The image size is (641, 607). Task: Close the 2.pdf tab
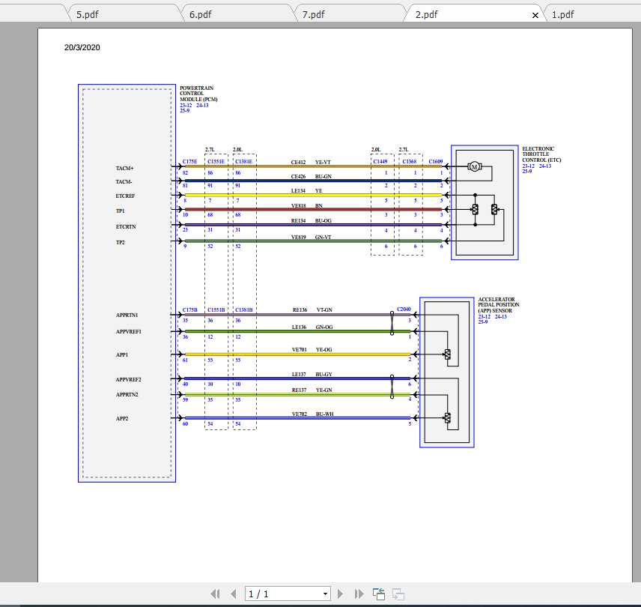535,15
